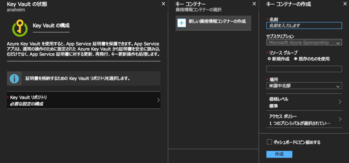The width and height of the screenshot is (349, 163).
Task: Expand the アクセス ポリシー setting
Action: pos(304,119)
